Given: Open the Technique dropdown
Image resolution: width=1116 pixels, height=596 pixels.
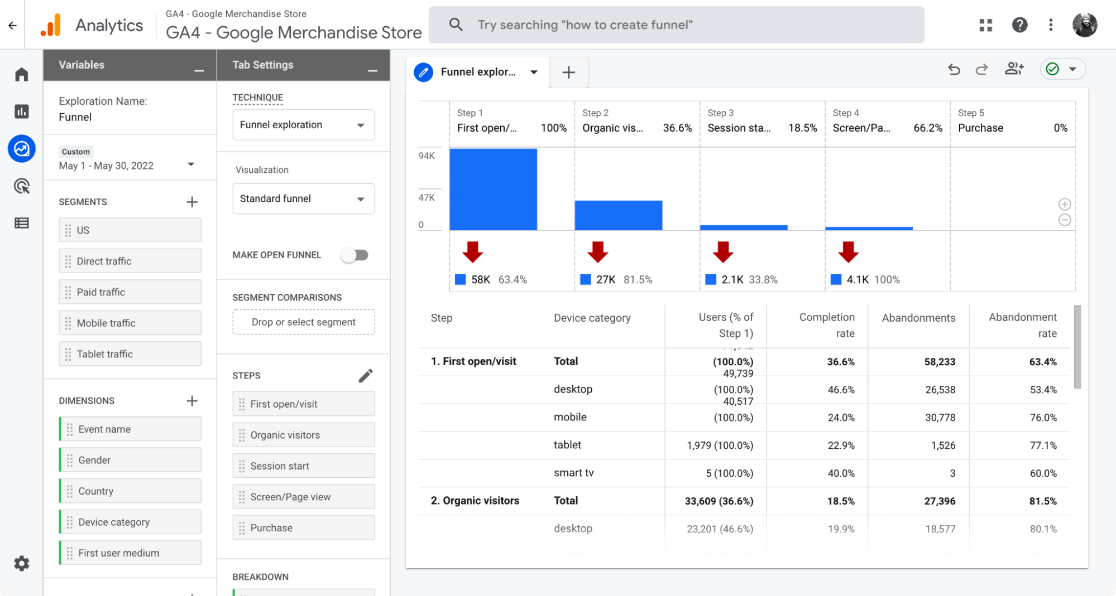Looking at the screenshot, I should point(303,124).
